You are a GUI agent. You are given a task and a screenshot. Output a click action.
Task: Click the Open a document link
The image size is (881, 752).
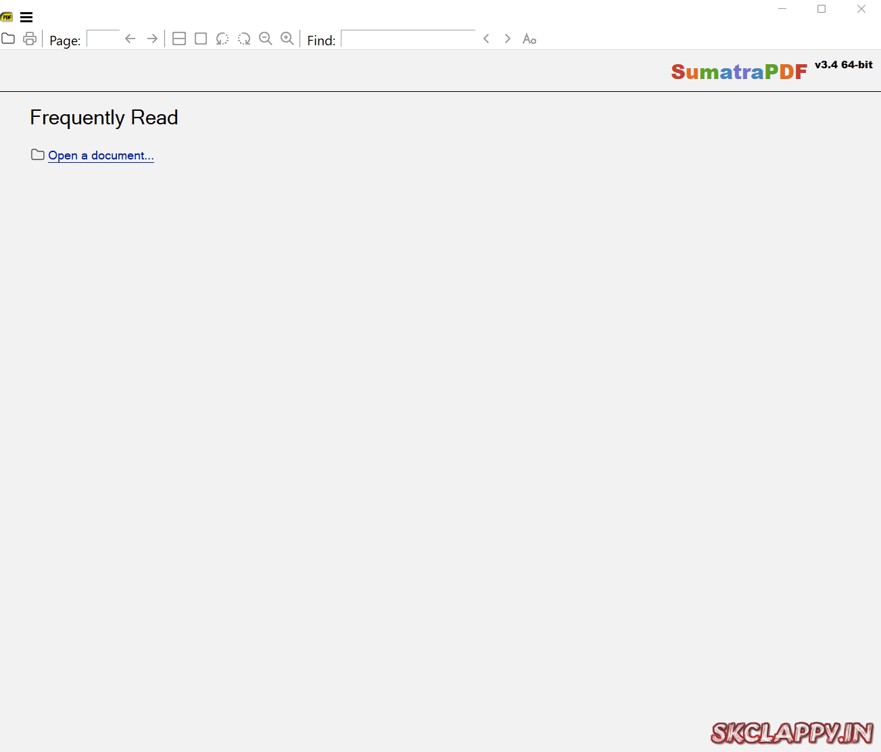pos(101,155)
